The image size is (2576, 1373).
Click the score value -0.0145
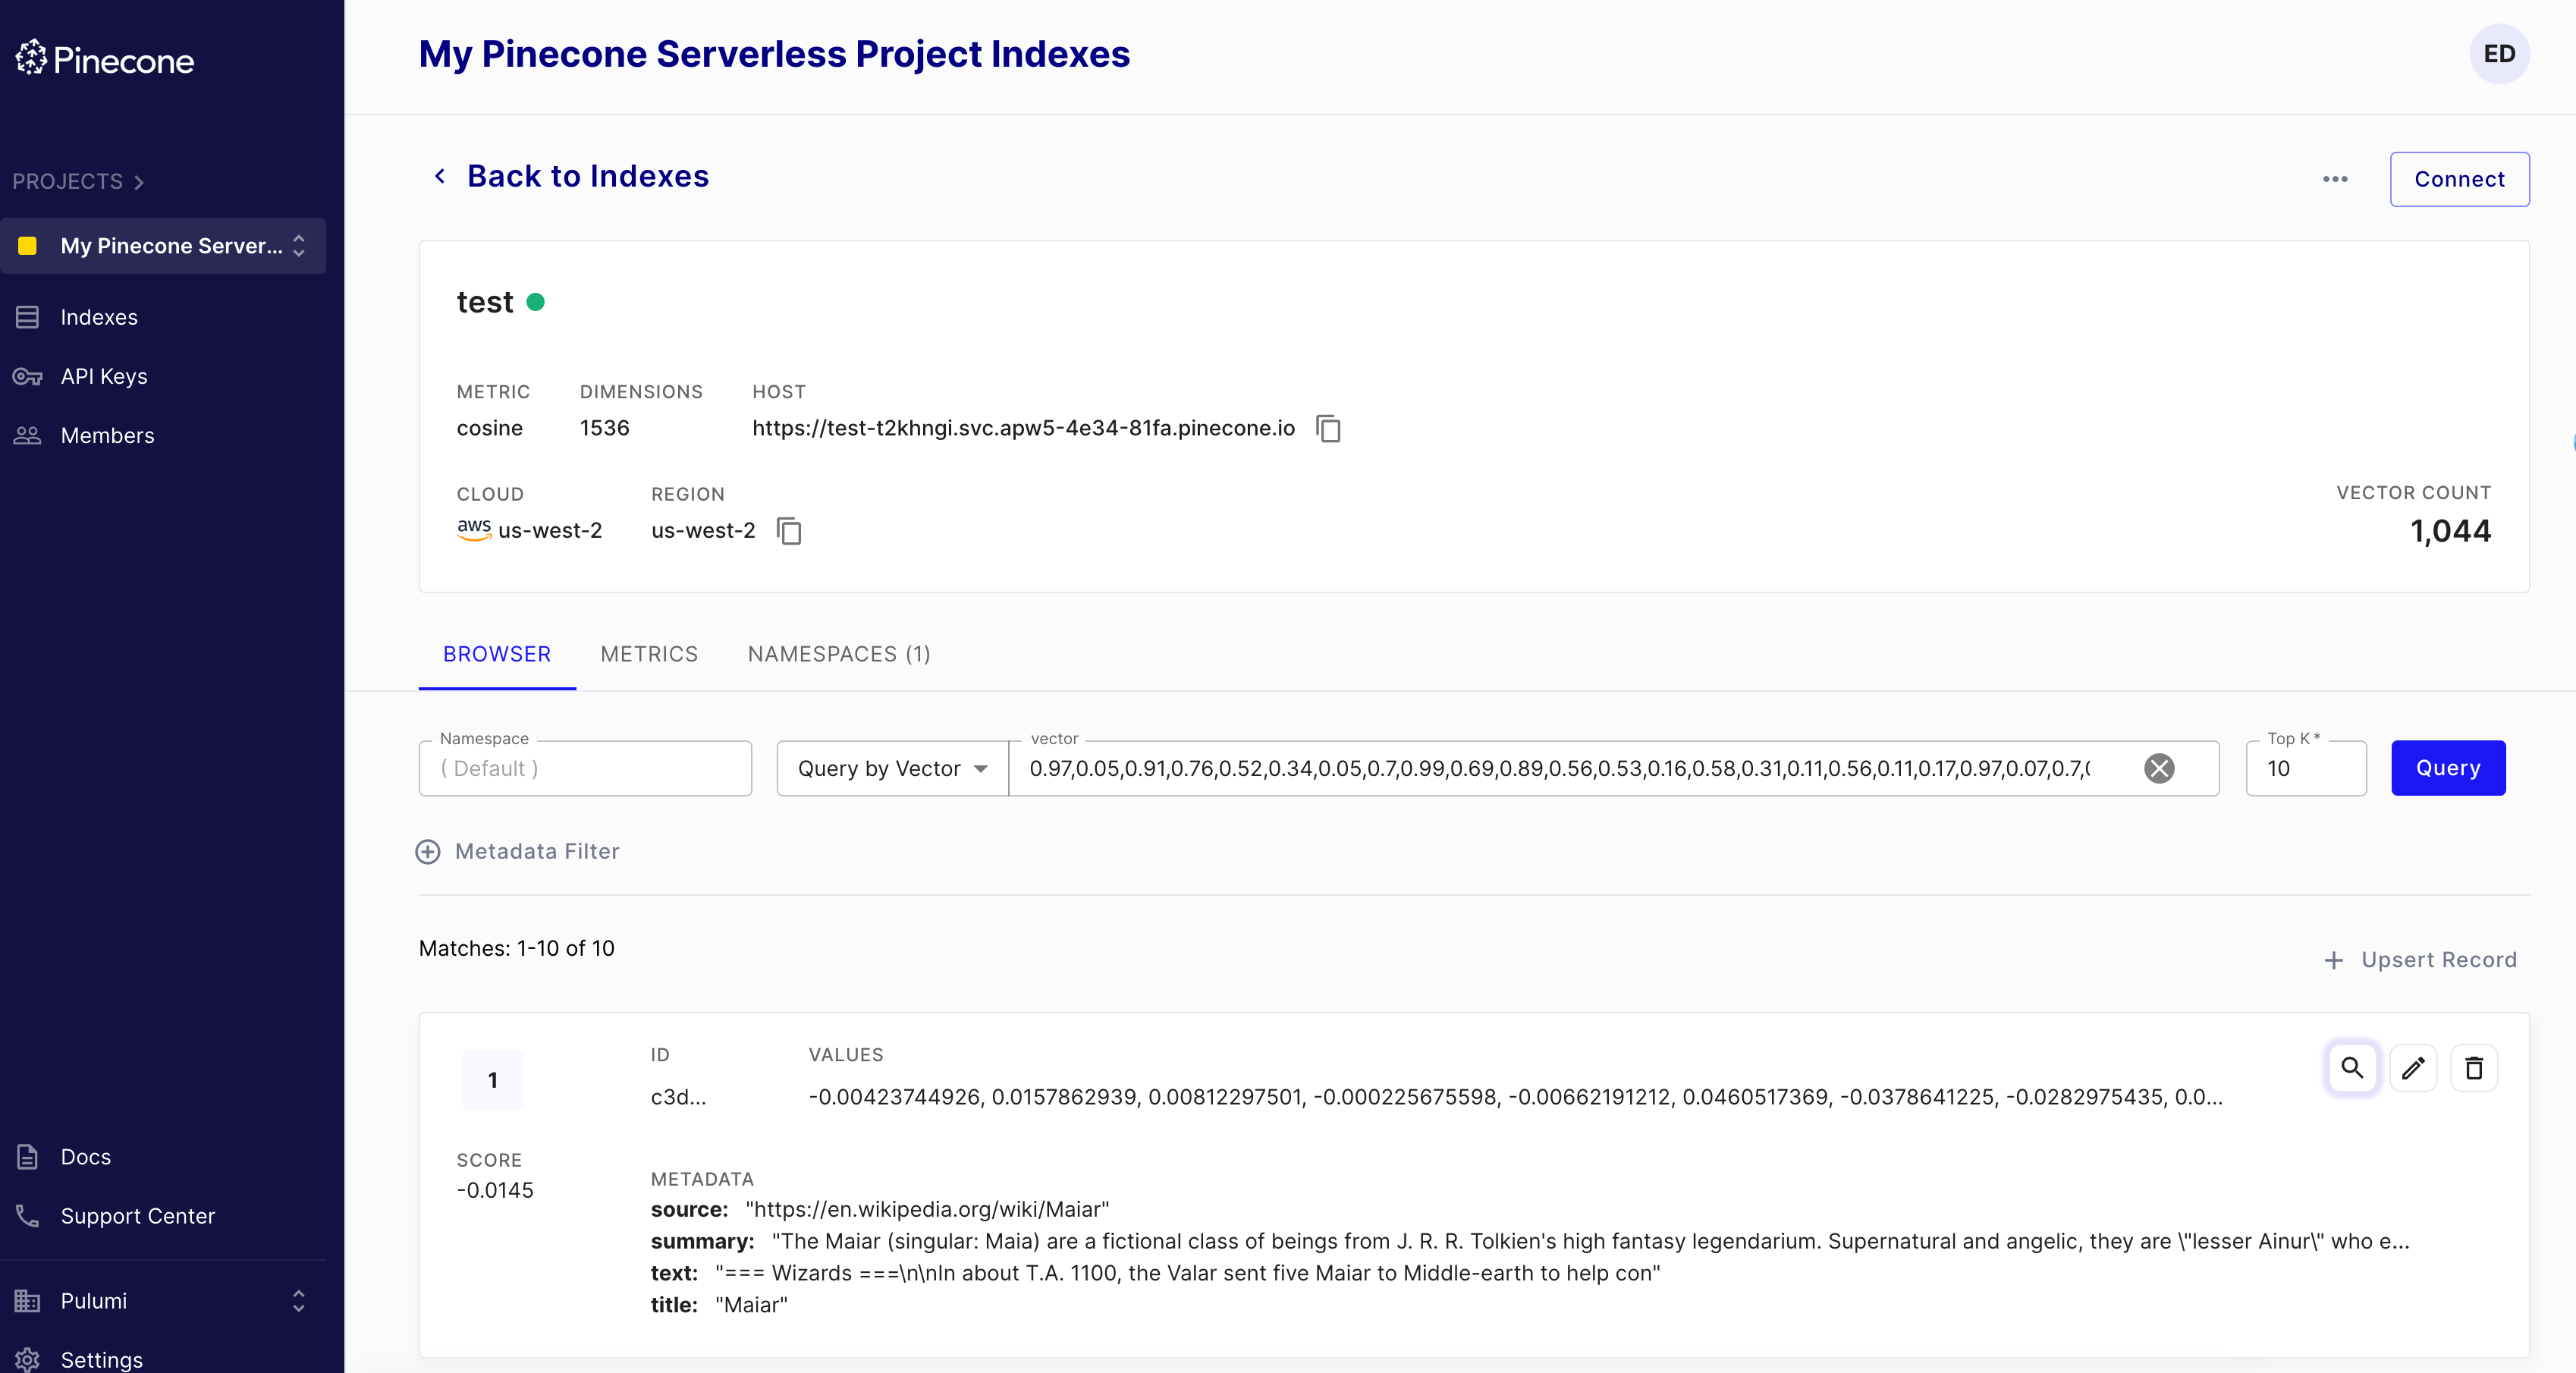[495, 1190]
